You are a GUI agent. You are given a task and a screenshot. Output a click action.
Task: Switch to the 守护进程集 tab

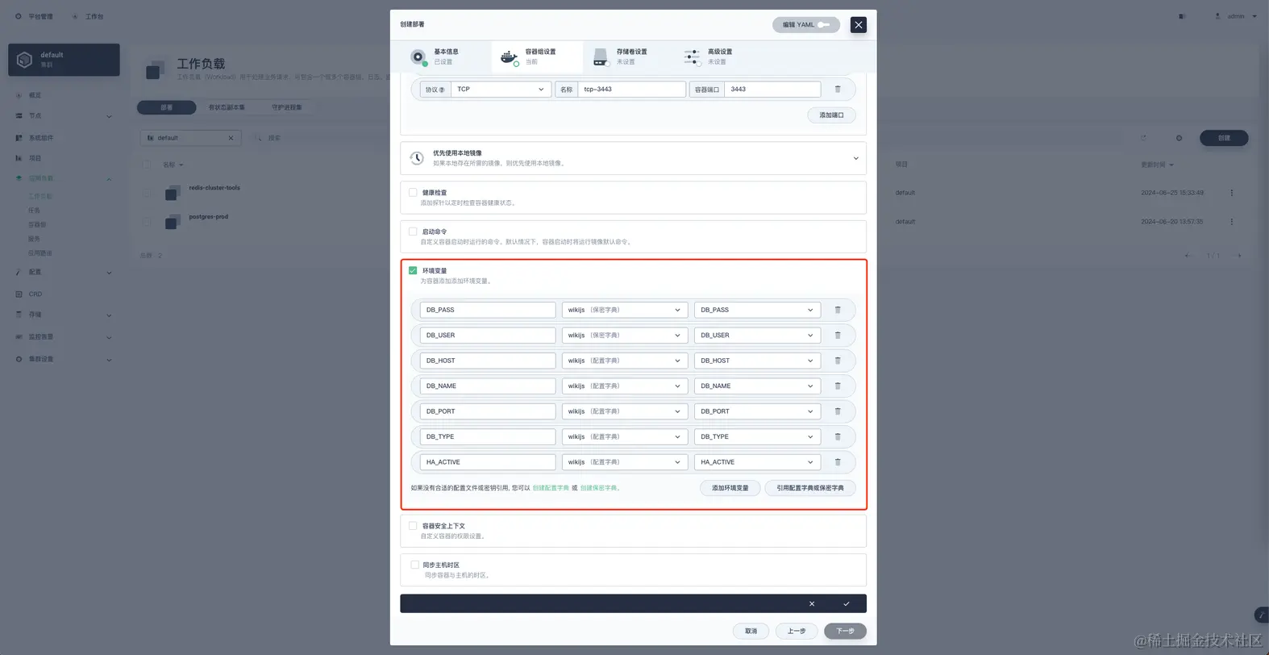(287, 107)
